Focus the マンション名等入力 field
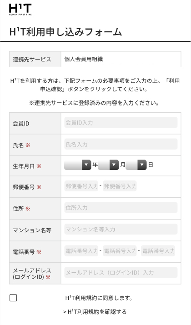Screen dimensions: 191x325 121,229
